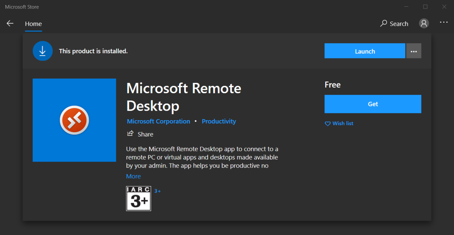
Task: Click the IARC 3+ rating badge
Action: (138, 198)
